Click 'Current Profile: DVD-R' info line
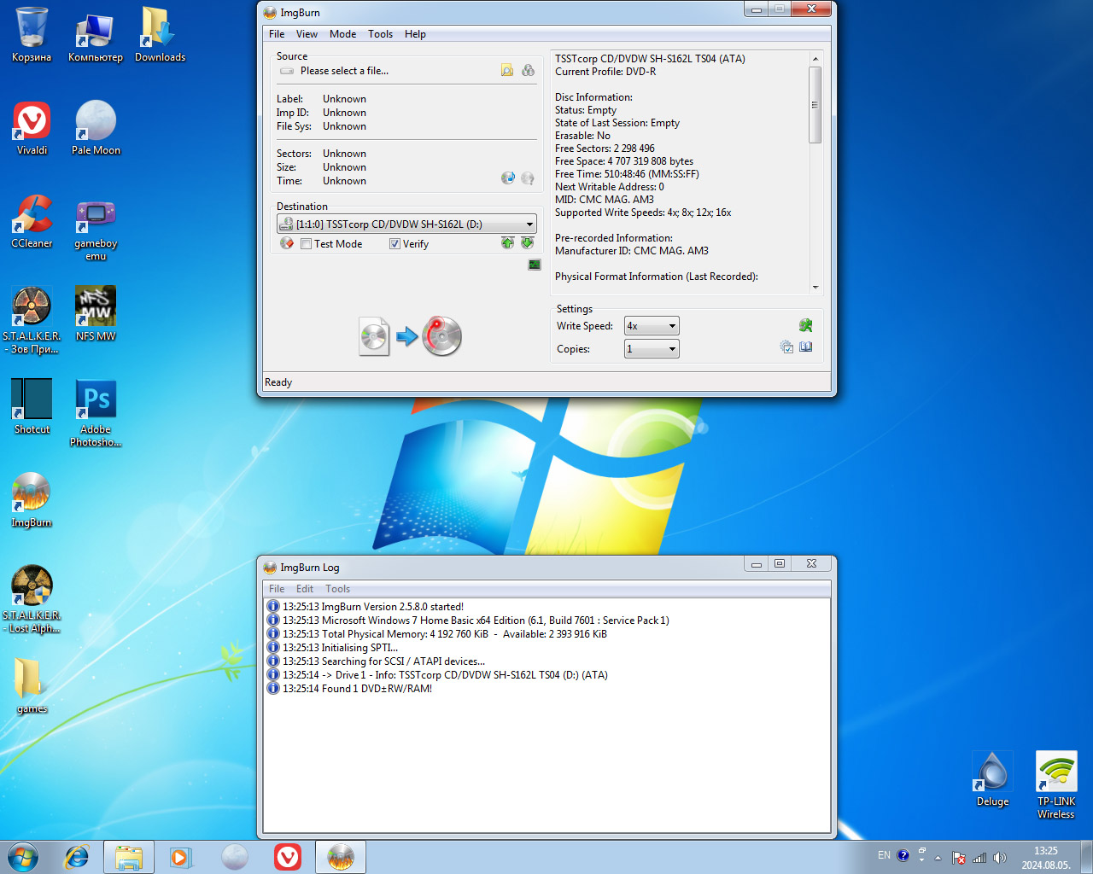1093x874 pixels. click(605, 72)
